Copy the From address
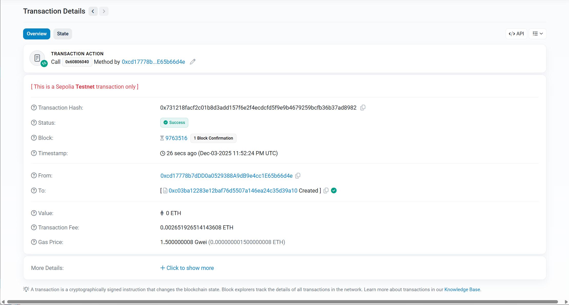Viewport: 569px width, 305px height. (x=298, y=176)
